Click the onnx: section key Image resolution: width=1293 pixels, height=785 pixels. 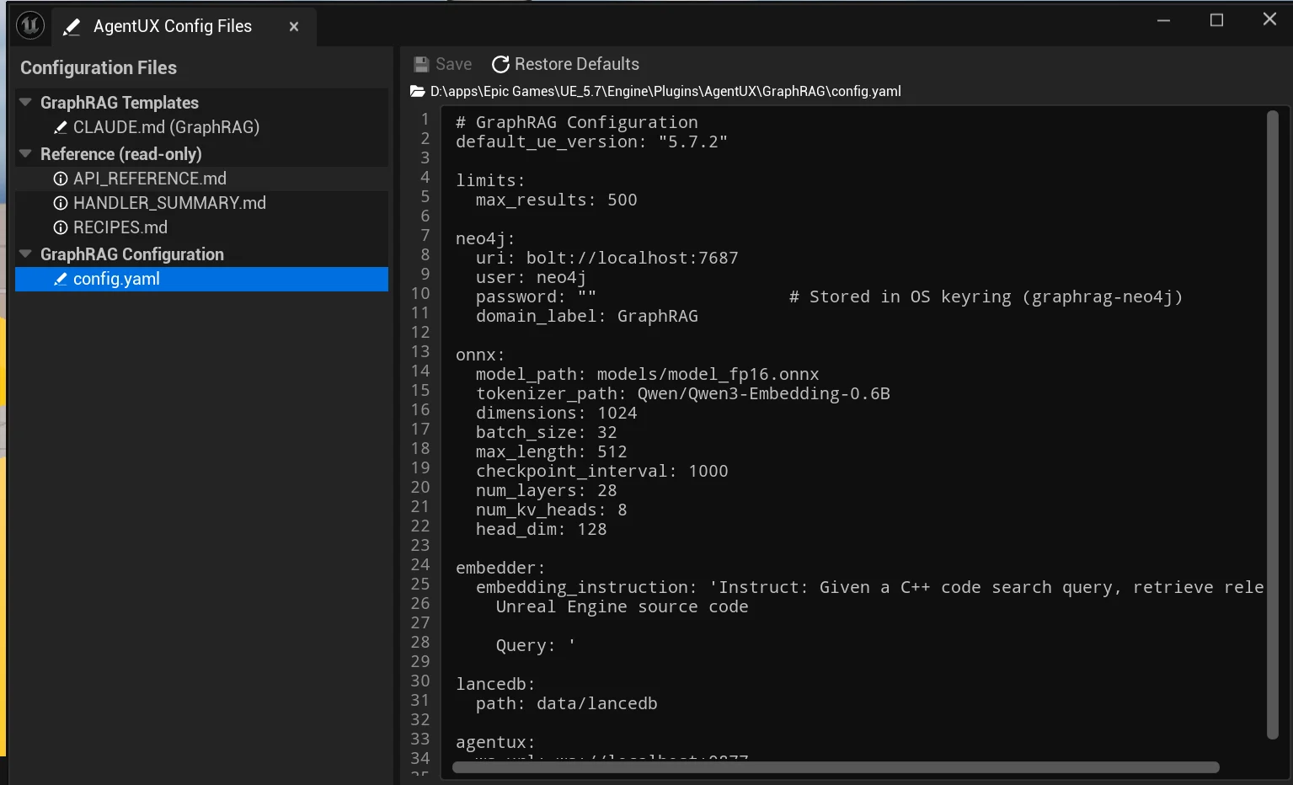(x=481, y=355)
